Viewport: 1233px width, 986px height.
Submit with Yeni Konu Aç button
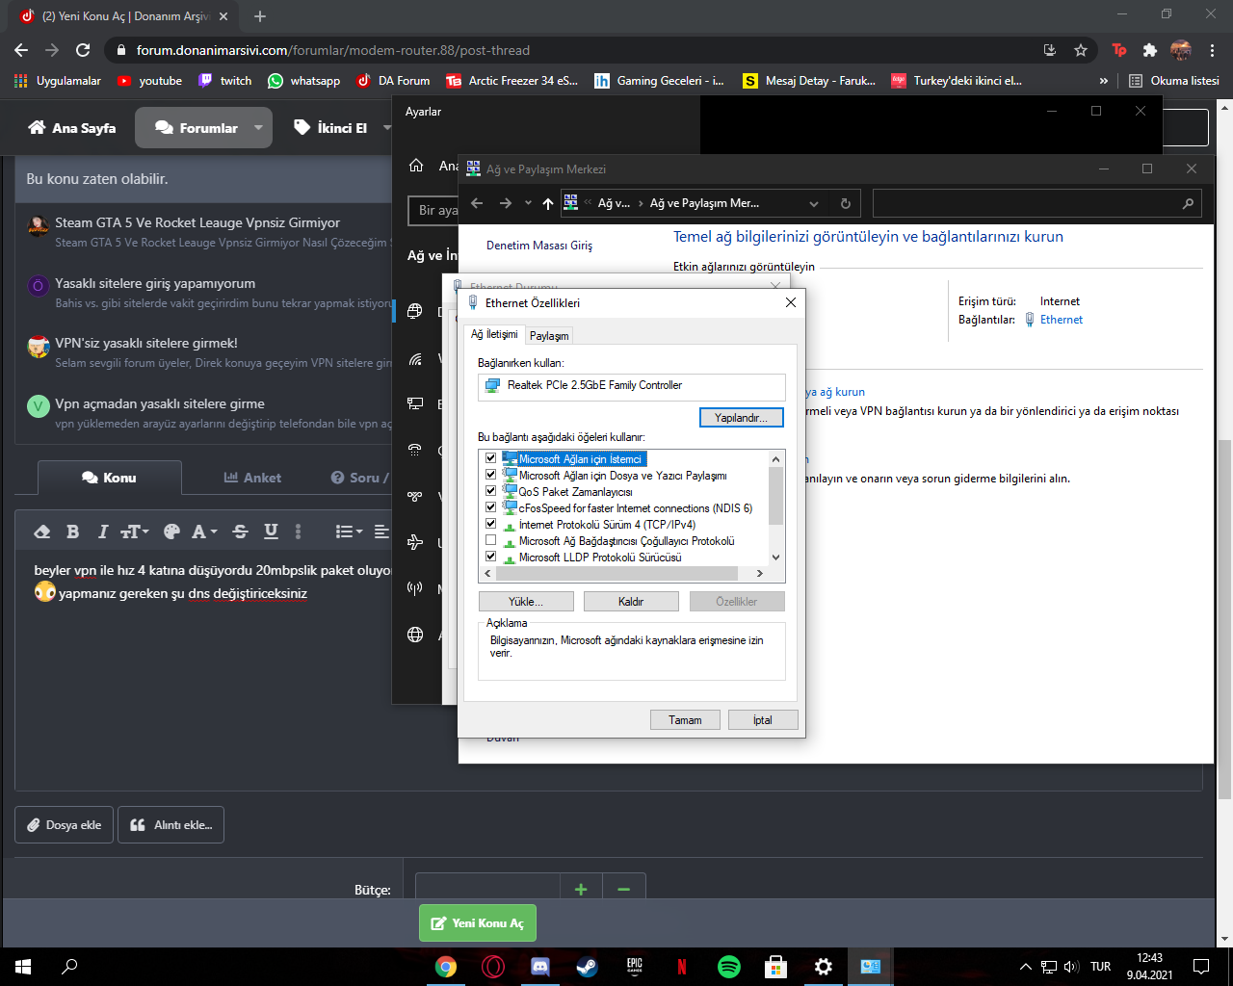click(478, 923)
